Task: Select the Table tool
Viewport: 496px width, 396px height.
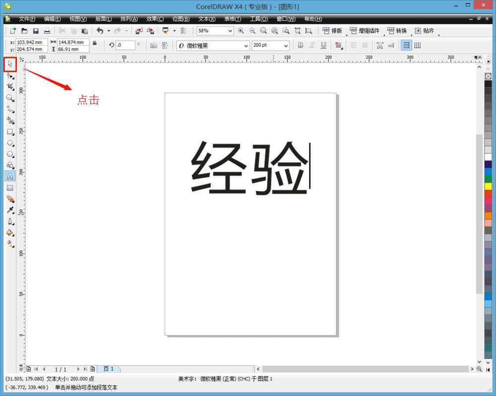Action: coord(10,188)
